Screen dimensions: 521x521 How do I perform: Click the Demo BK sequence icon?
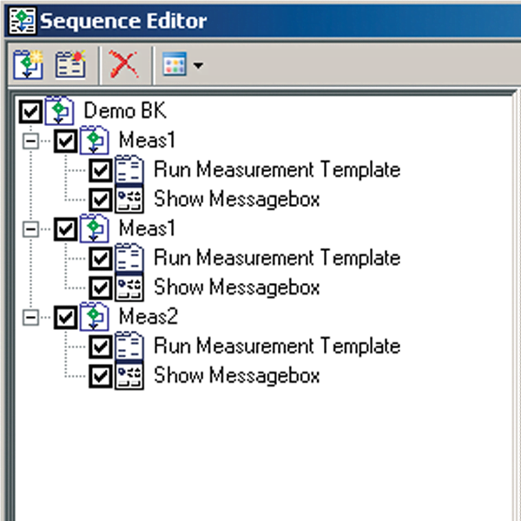tap(57, 111)
